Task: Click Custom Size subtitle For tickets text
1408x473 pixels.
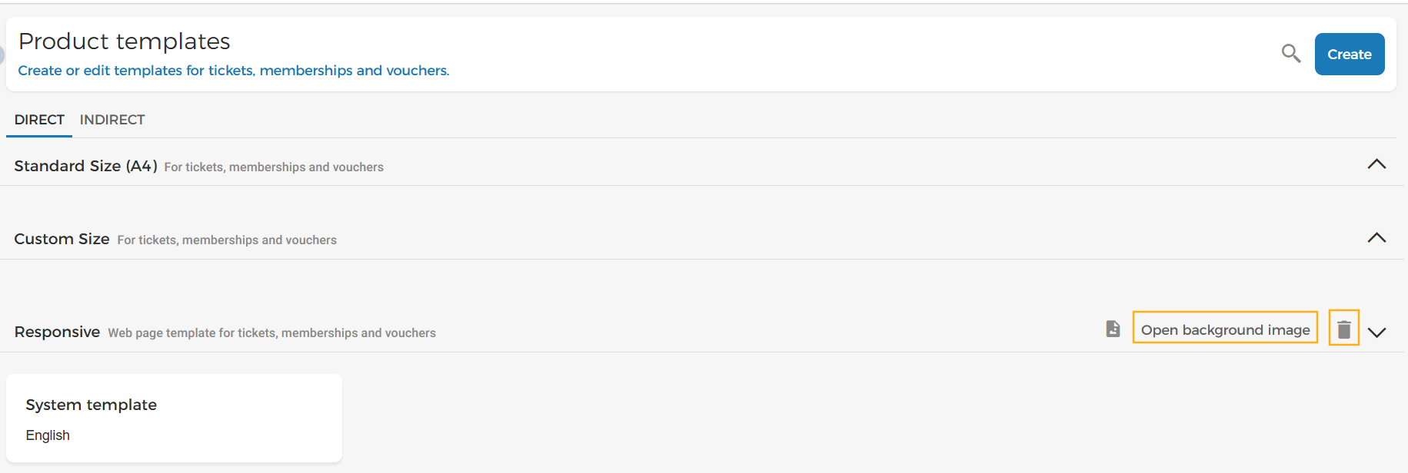Action: pos(227,240)
